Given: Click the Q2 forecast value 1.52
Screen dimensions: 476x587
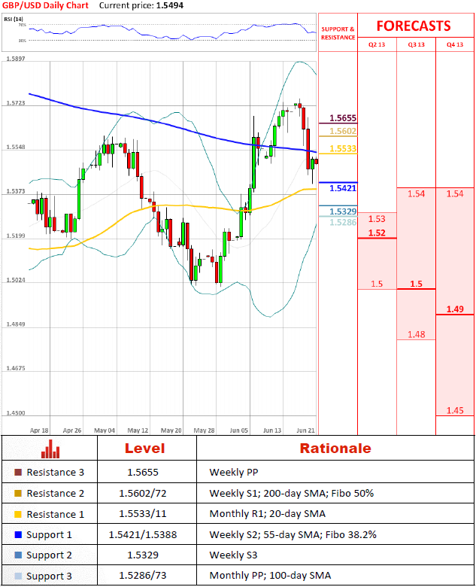Looking at the screenshot, I should pos(377,233).
